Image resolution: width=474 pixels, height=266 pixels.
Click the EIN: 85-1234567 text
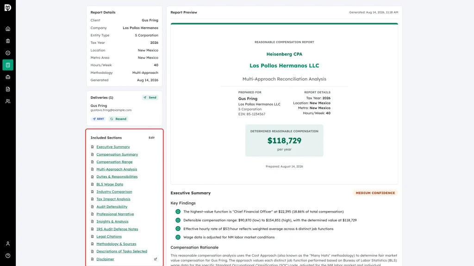(251, 115)
